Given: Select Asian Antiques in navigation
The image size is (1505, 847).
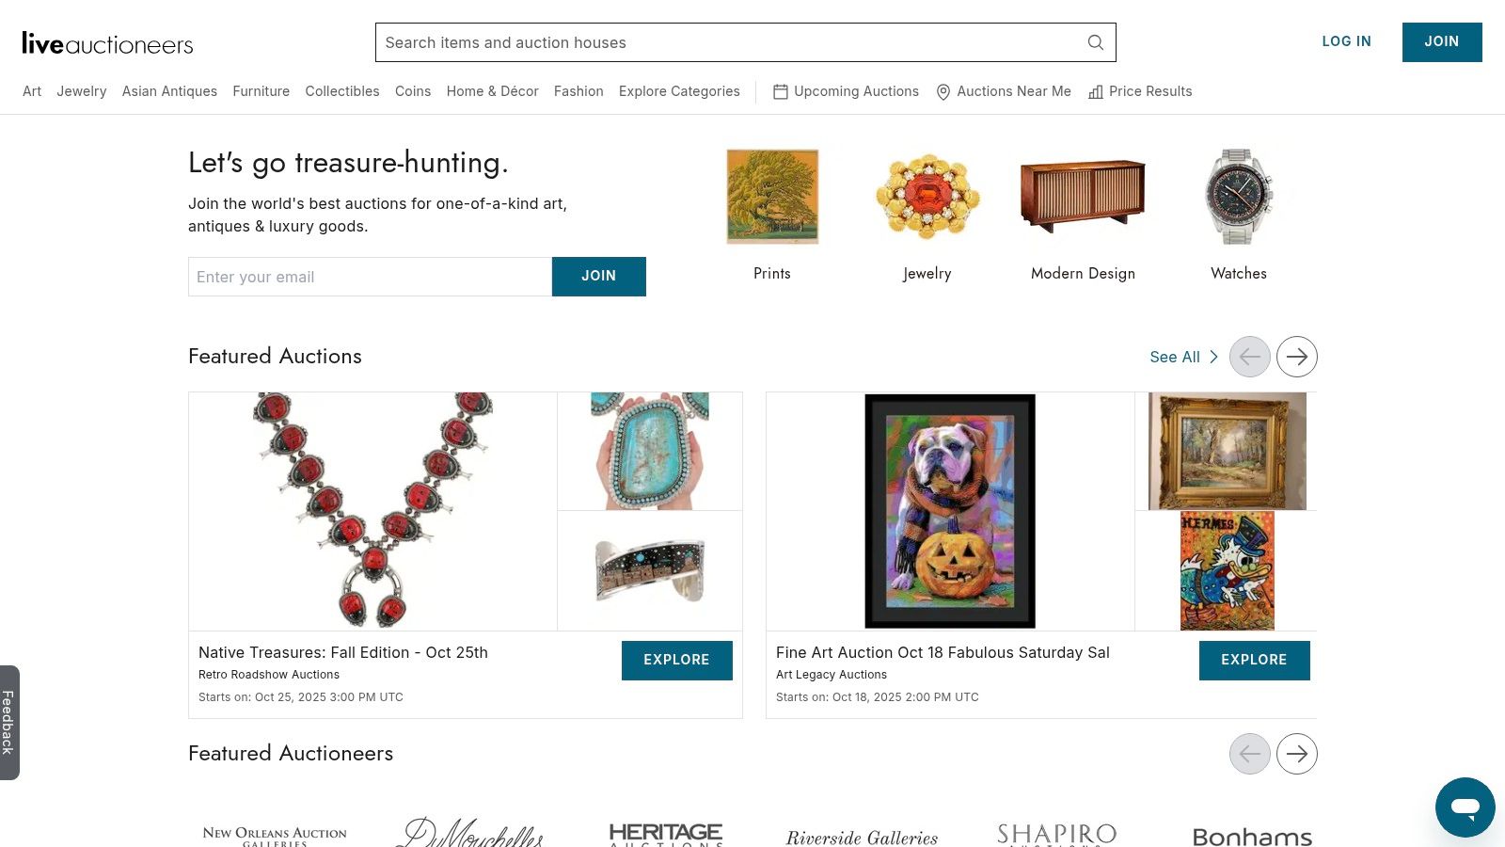Looking at the screenshot, I should 169,91.
